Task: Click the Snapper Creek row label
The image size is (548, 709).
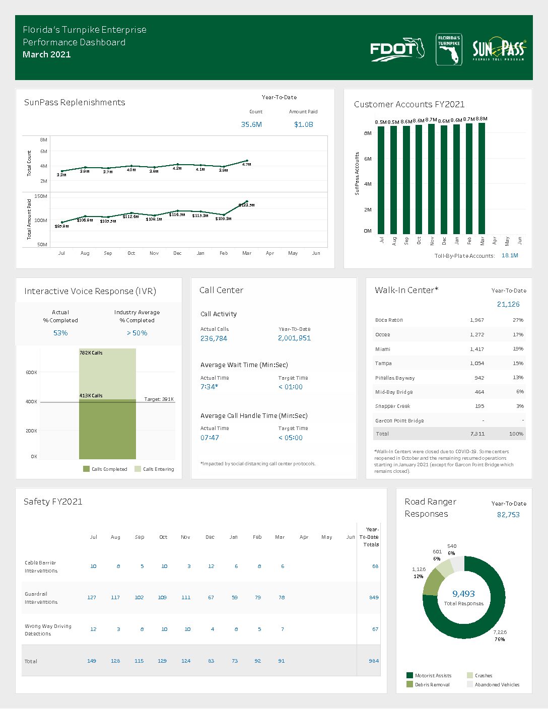Action: pyautogui.click(x=392, y=406)
